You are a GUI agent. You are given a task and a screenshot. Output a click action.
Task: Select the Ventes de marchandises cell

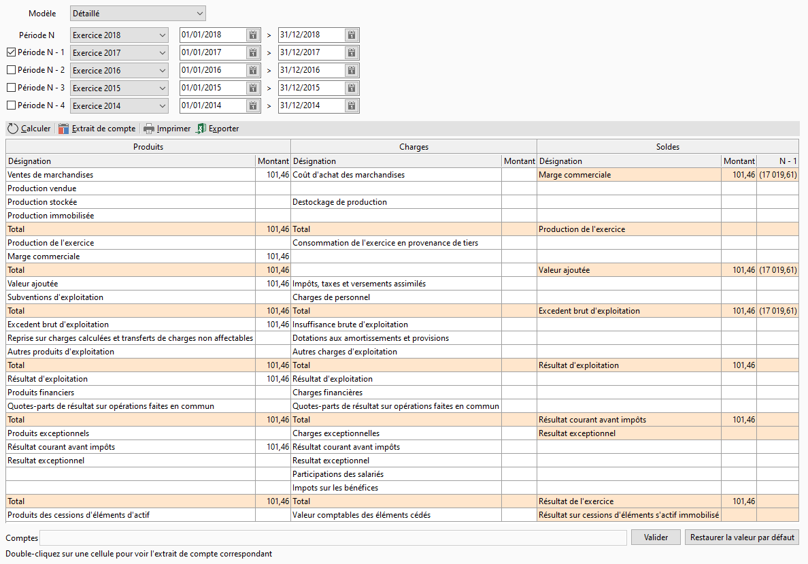click(x=131, y=175)
